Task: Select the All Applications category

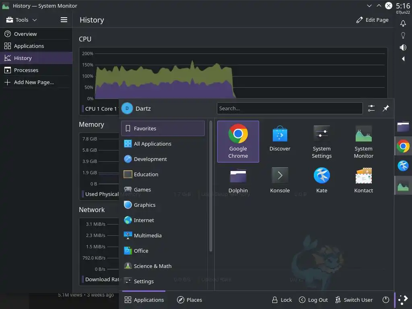Action: pyautogui.click(x=163, y=144)
